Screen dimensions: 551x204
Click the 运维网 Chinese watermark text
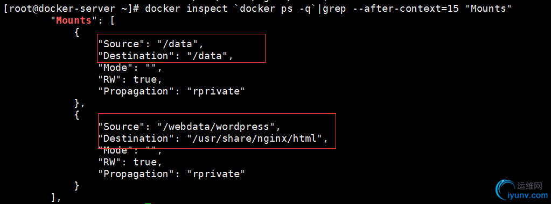(x=530, y=185)
